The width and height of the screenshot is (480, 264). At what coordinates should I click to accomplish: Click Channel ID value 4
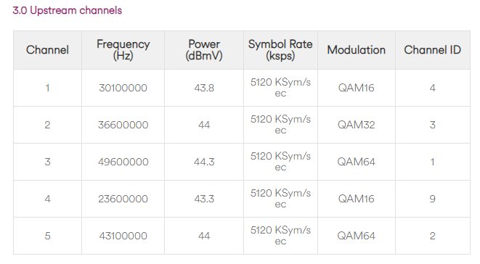pos(433,88)
